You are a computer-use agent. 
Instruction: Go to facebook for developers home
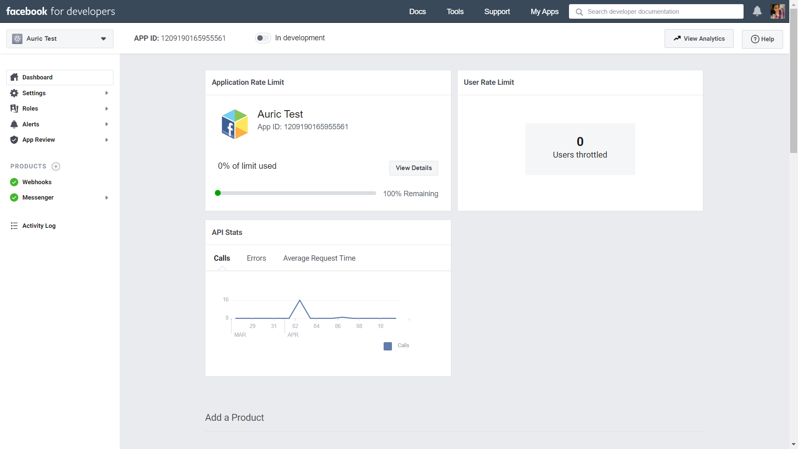click(61, 11)
